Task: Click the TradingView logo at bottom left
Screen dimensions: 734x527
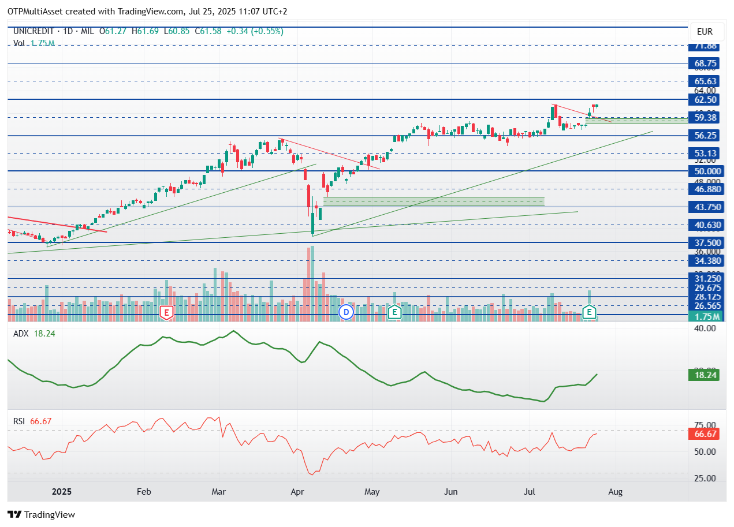Action: coord(42,514)
